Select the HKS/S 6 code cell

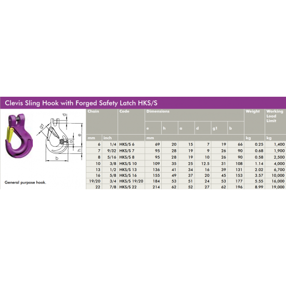click(132, 144)
